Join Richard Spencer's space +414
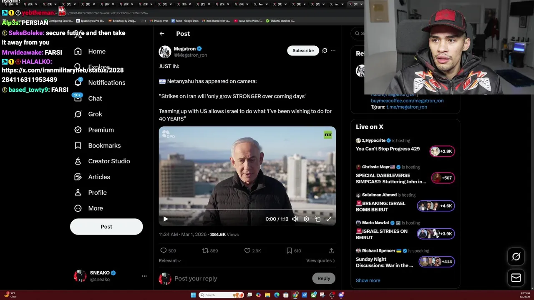The image size is (534, 300). tap(437, 262)
